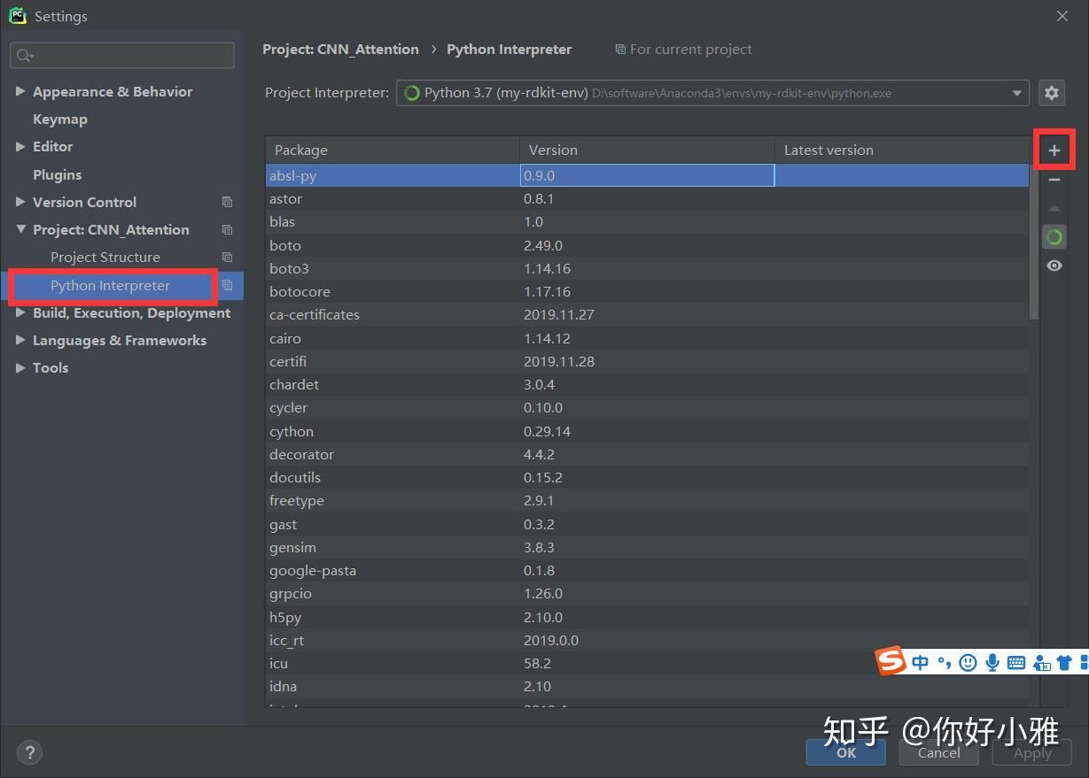The width and height of the screenshot is (1089, 778).
Task: Click the Sogou emoji smiley icon
Action: click(968, 661)
